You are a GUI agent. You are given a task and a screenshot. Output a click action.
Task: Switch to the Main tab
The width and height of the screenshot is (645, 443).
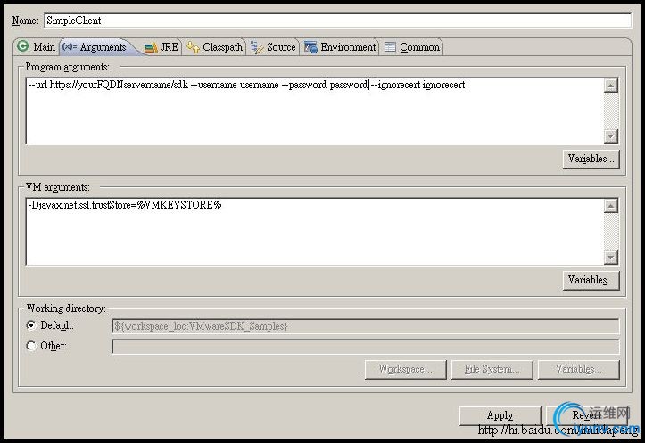(37, 47)
